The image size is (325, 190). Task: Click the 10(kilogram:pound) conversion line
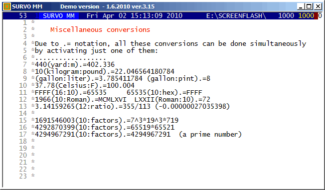(105, 71)
